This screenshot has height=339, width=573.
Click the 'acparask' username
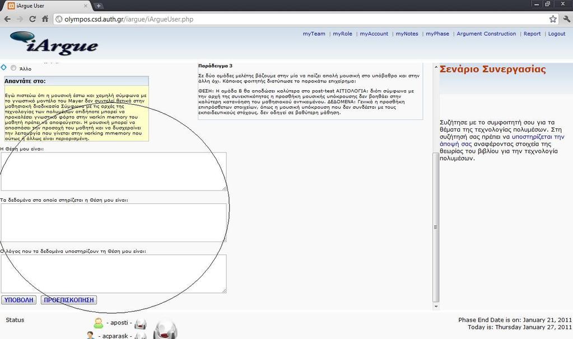[x=115, y=336]
